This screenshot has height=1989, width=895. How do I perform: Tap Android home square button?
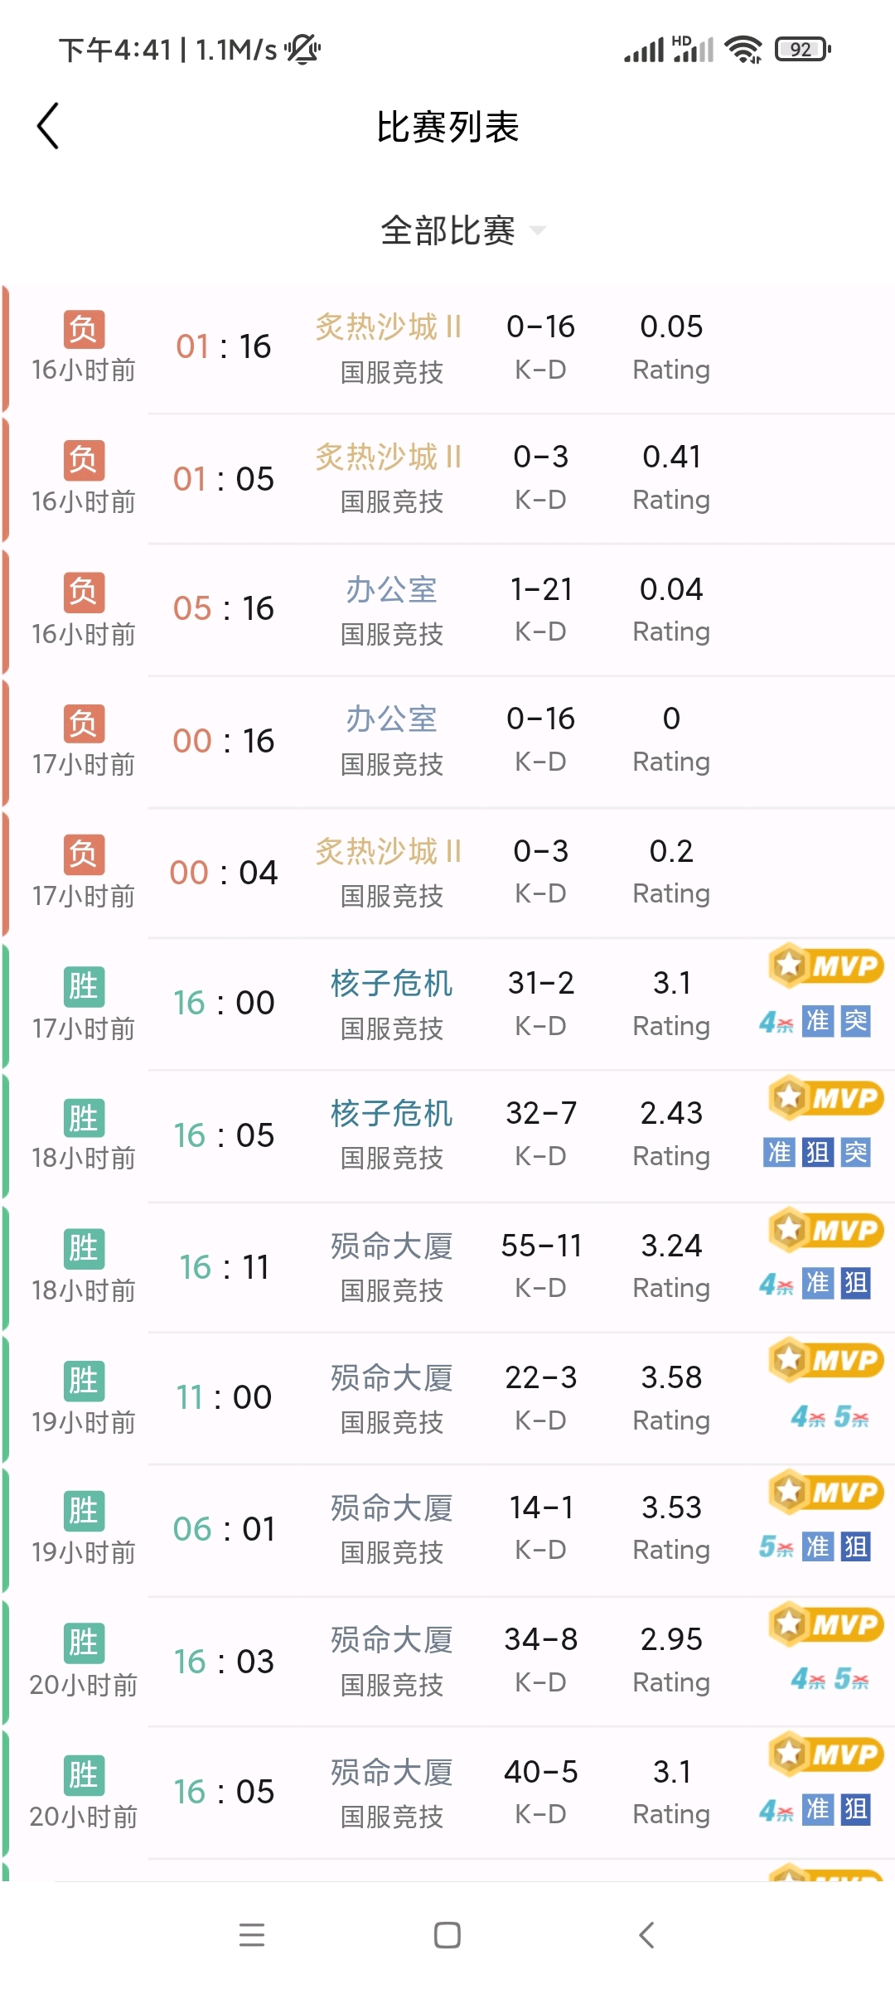(447, 1935)
